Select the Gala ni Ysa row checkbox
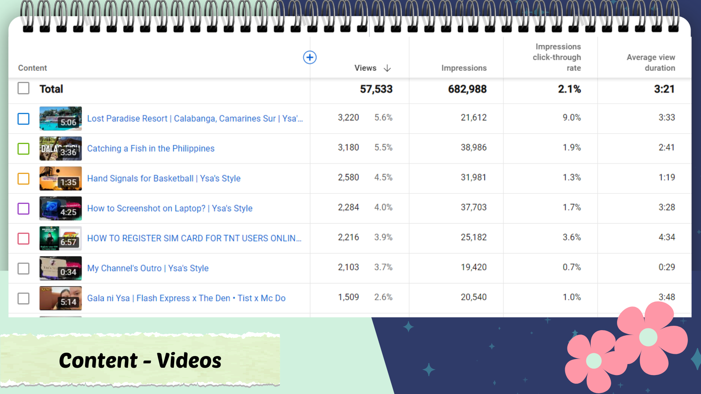Viewport: 701px width, 394px height. click(23, 298)
